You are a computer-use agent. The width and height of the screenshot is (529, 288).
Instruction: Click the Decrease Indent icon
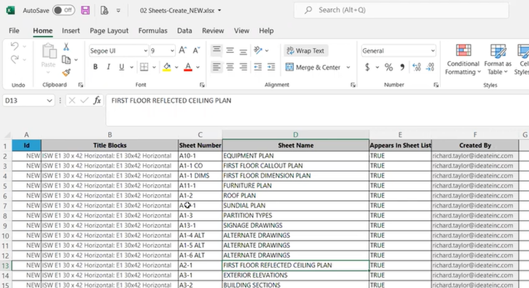coord(258,67)
